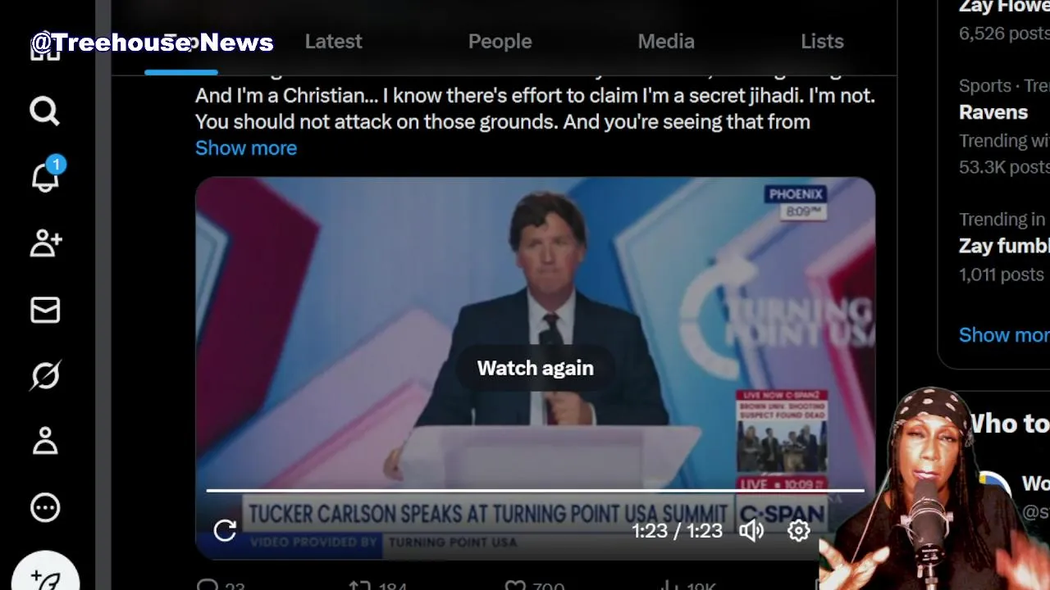Click the 1:23 / 1:23 time display
Viewport: 1050px width, 590px height.
pos(677,531)
